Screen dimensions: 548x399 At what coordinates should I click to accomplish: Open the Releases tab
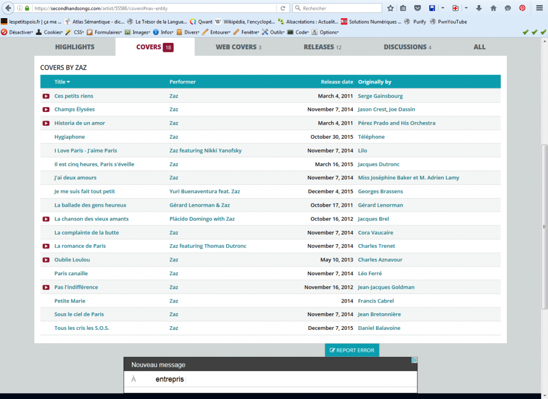click(x=322, y=47)
